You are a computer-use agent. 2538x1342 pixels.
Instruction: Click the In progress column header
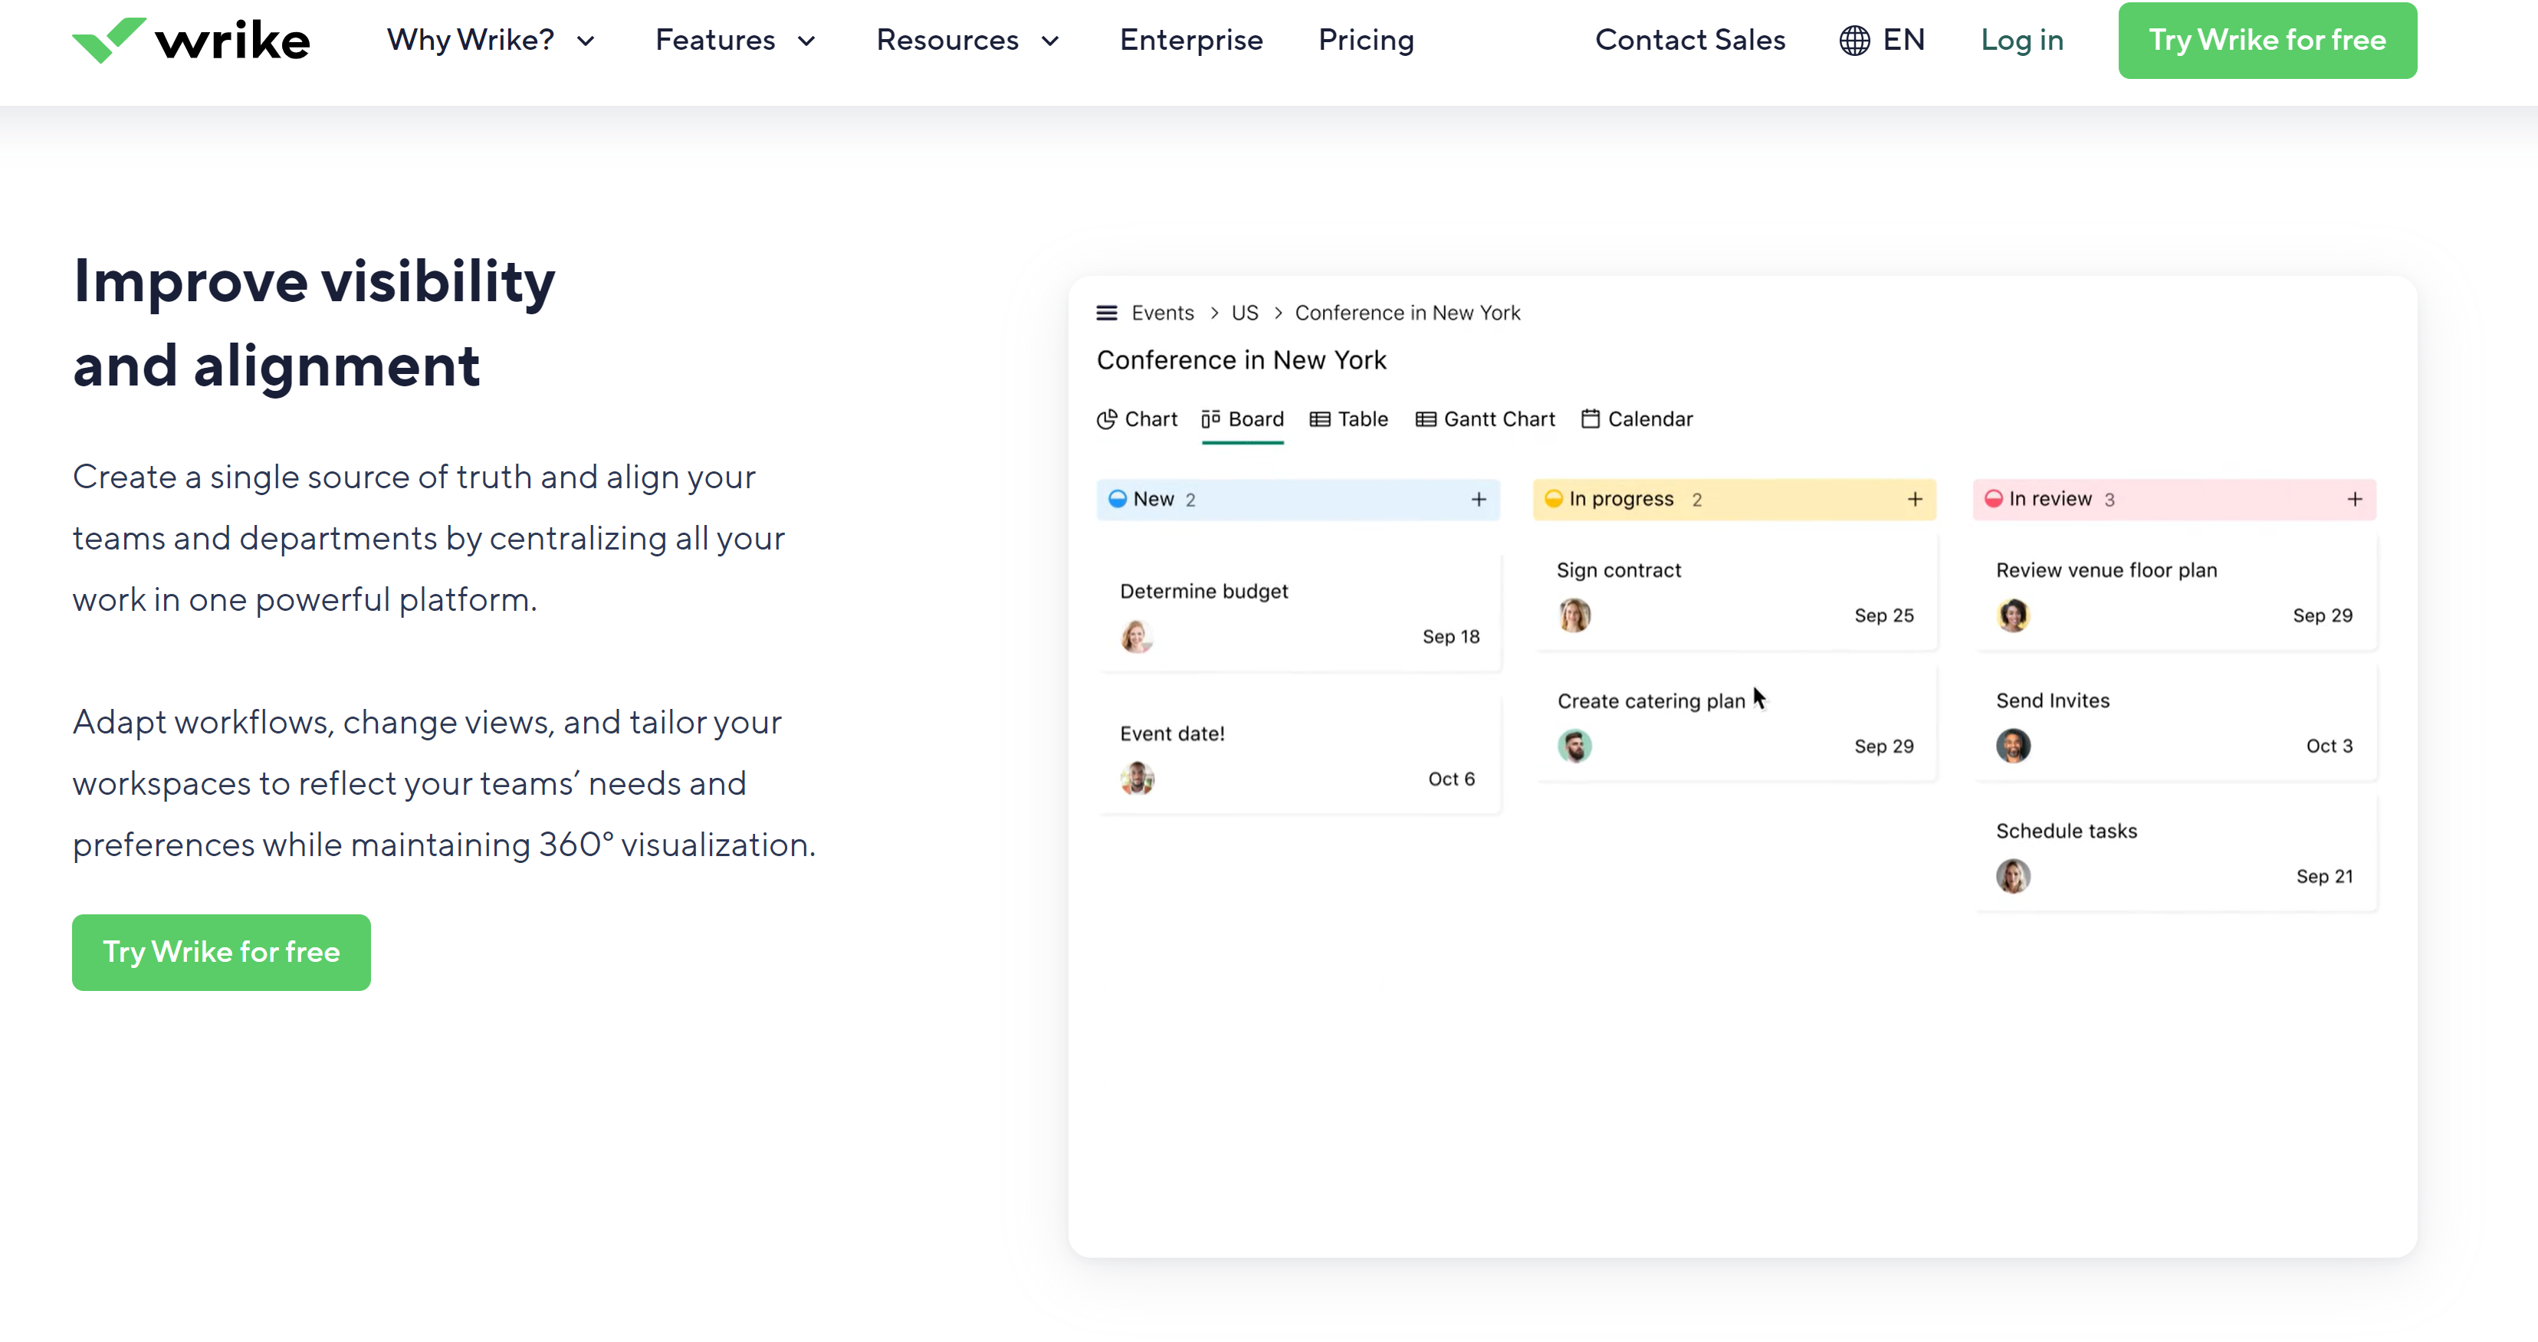point(1735,500)
